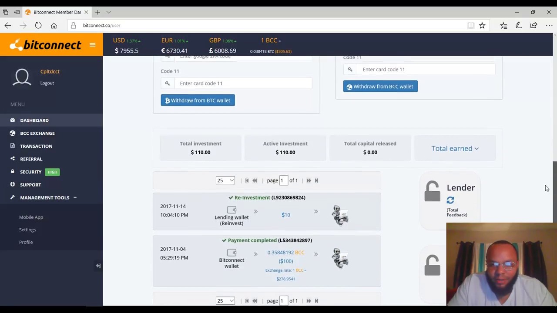The height and width of the screenshot is (313, 557).
Task: Open the Mobile App link
Action: (31, 217)
